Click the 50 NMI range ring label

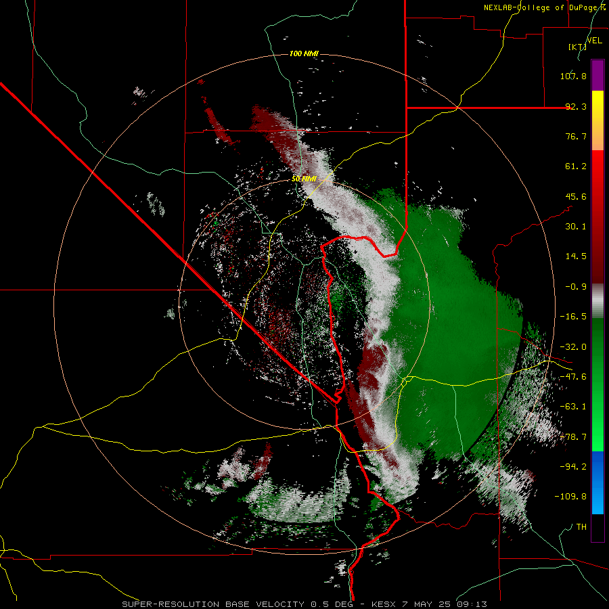click(x=304, y=179)
